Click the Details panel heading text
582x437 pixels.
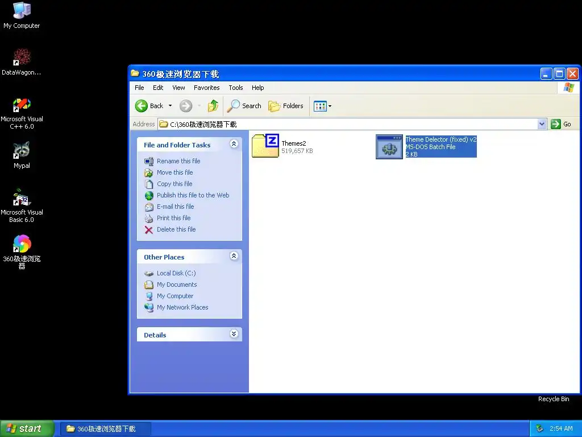coord(155,335)
